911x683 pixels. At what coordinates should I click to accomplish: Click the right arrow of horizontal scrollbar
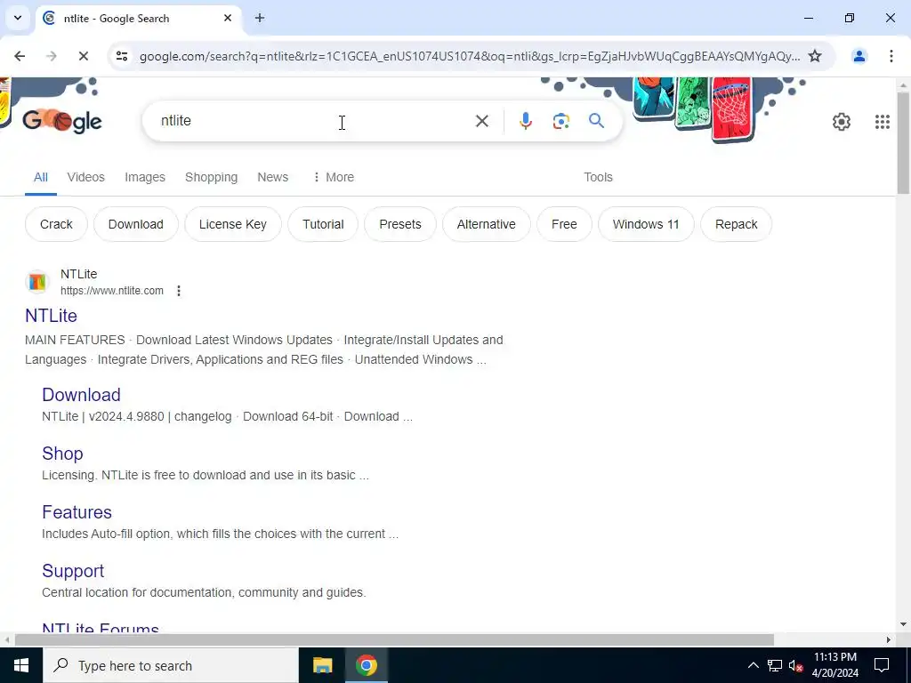[889, 639]
